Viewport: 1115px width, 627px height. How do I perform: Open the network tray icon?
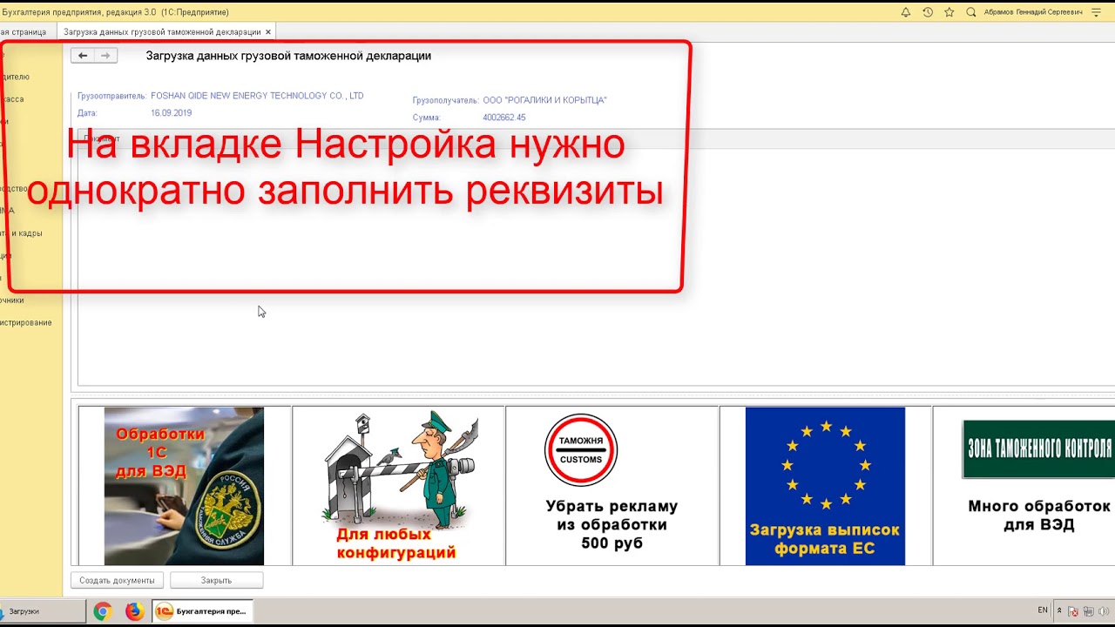coord(1089,611)
